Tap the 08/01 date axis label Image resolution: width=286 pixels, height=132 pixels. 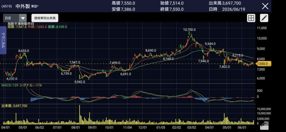(76, 127)
